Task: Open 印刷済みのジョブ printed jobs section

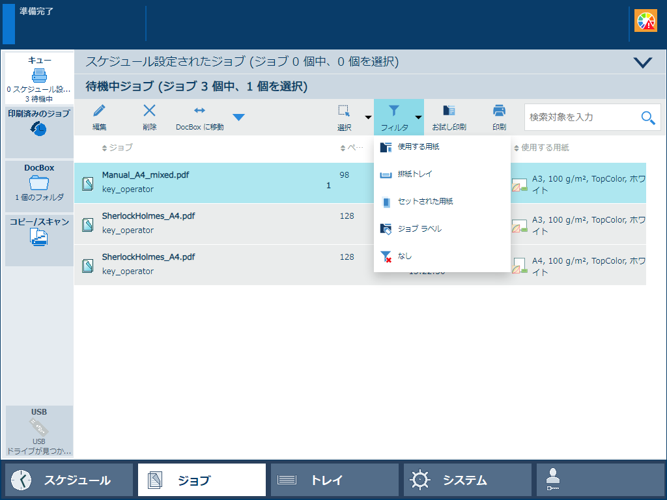Action: tap(39, 132)
